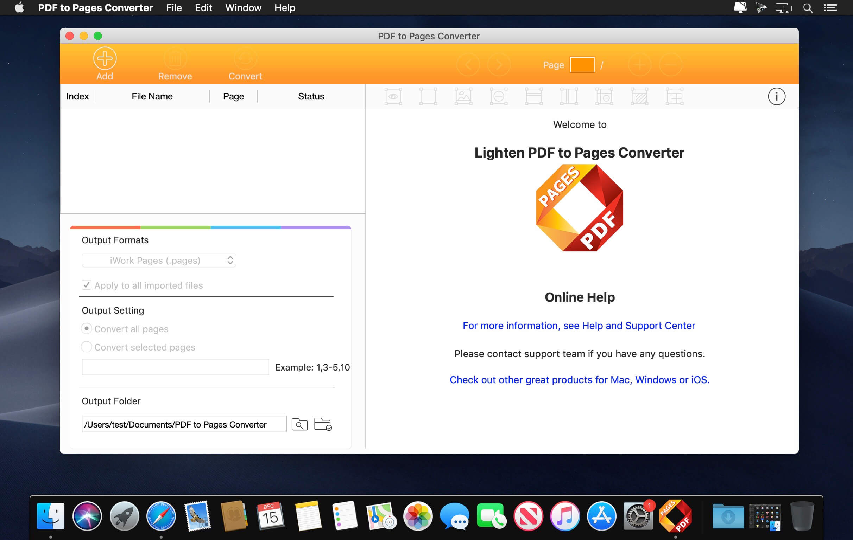
Task: Toggle the eye preview selection tool
Action: pos(393,96)
